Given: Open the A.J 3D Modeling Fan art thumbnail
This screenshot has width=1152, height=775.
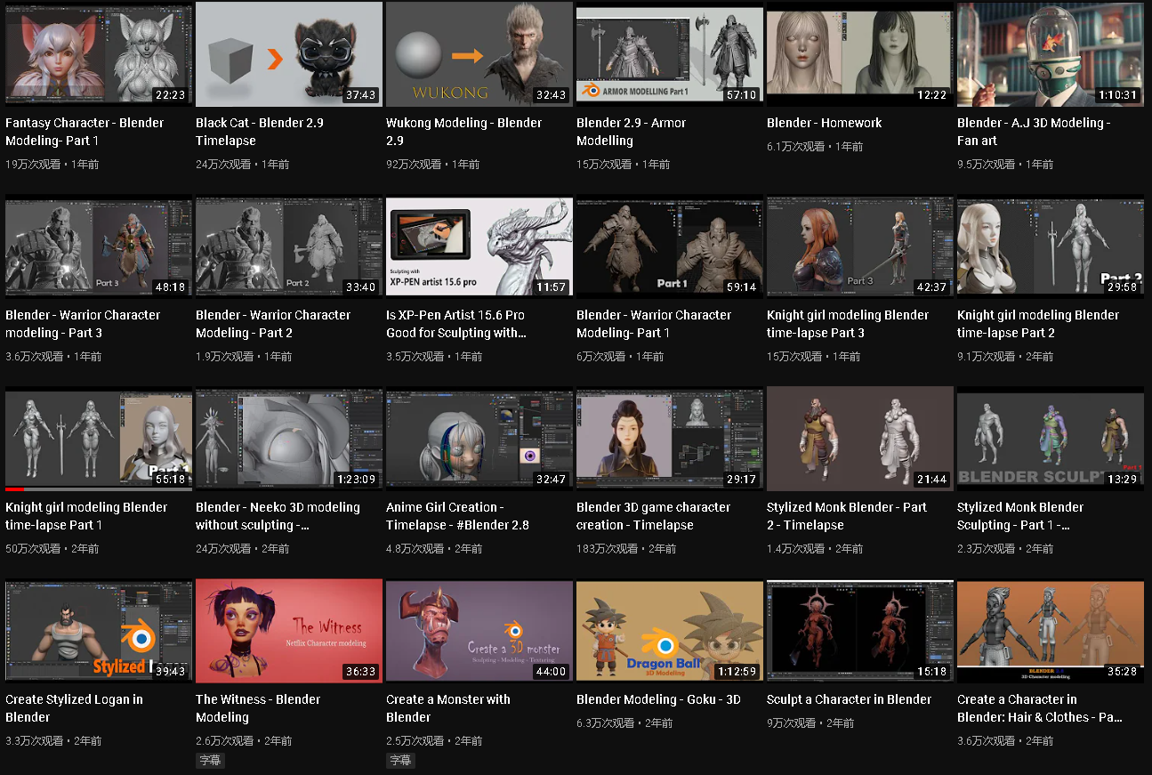Looking at the screenshot, I should coord(1051,53).
